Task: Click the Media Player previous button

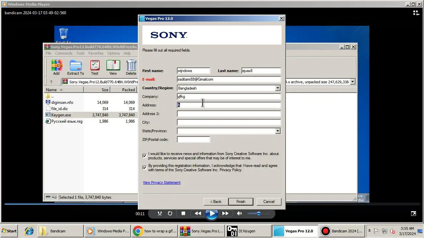Action: [198, 214]
